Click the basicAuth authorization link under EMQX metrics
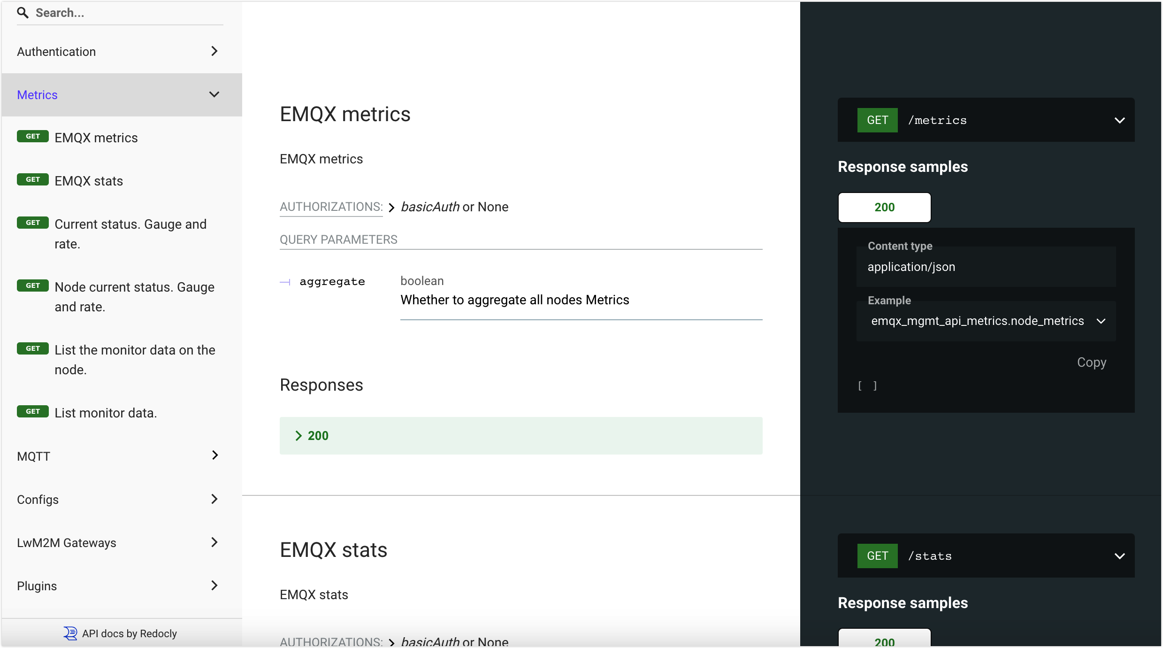This screenshot has width=1163, height=648. coord(430,207)
